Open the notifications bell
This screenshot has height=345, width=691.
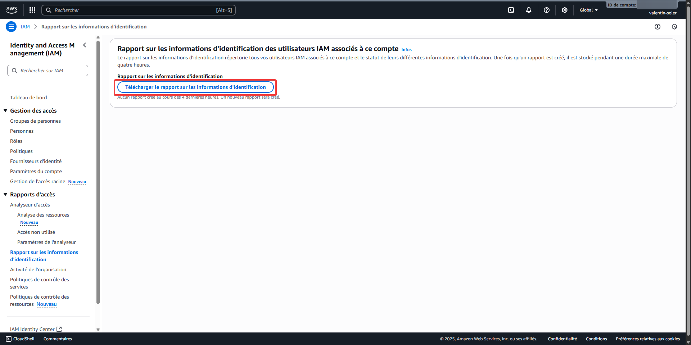pos(529,10)
